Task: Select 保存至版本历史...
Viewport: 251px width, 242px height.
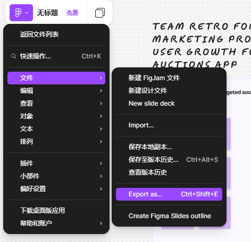Action: point(169,160)
